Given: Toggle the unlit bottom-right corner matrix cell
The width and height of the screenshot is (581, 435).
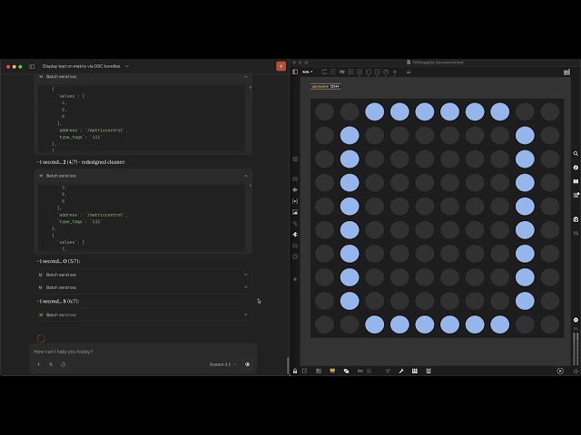Looking at the screenshot, I should point(550,324).
